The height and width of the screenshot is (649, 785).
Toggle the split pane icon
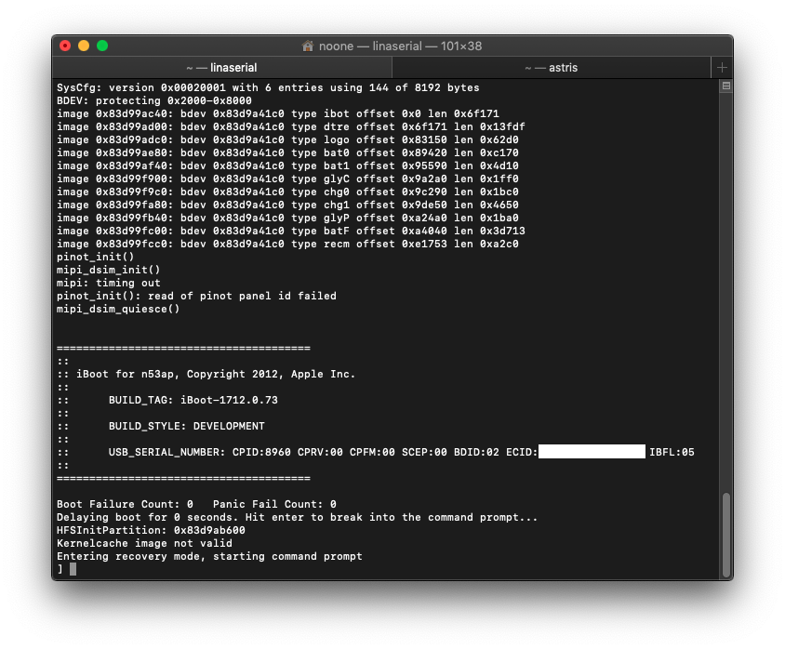725,86
